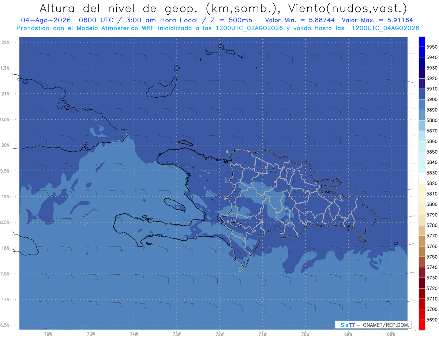
Task: Click the 20N latitude label
Action: (x=6, y=145)
